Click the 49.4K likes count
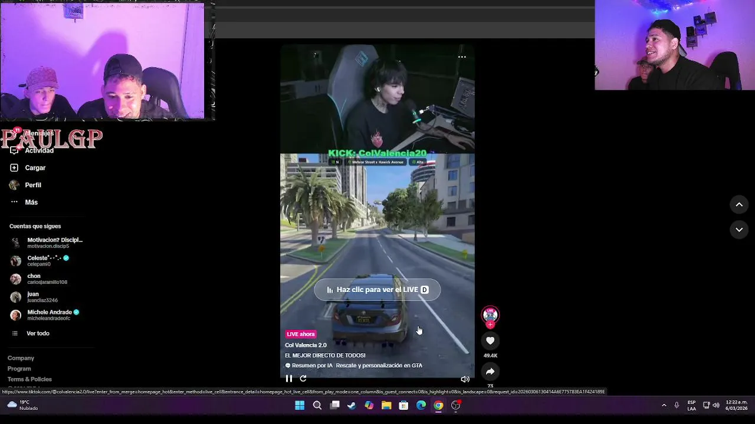Viewport: 755px width, 424px height. pyautogui.click(x=490, y=356)
